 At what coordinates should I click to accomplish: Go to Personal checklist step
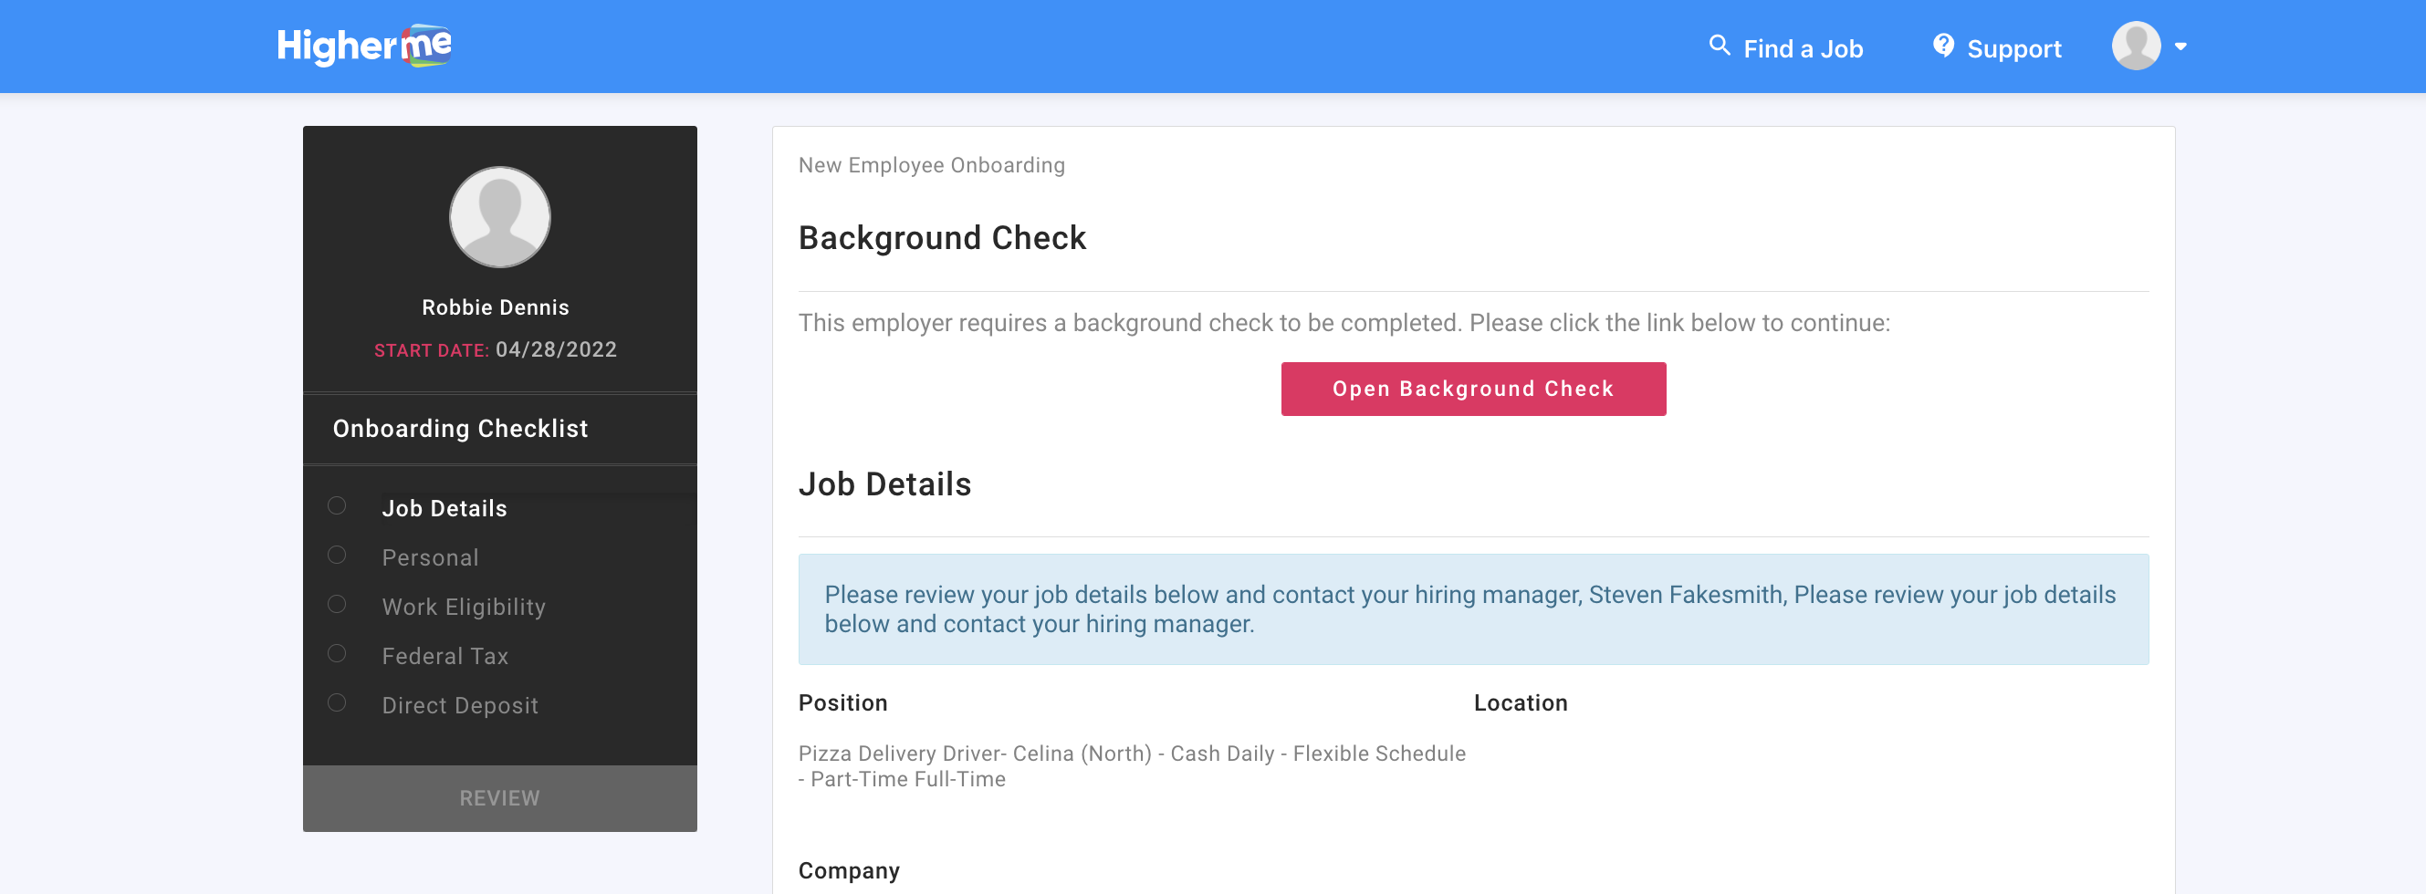pos(431,558)
